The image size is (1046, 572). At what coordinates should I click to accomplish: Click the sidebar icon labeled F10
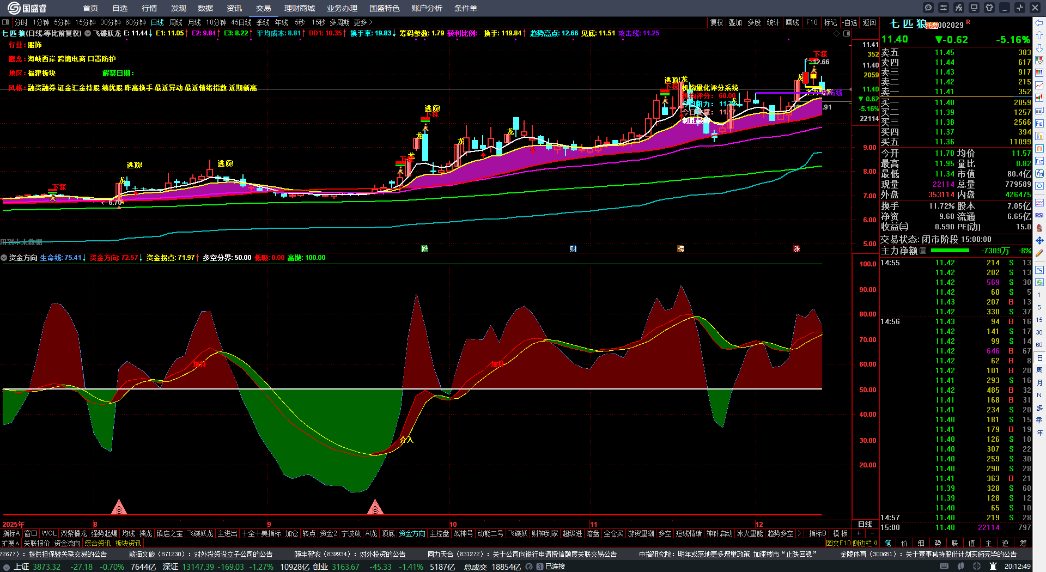(x=1039, y=123)
